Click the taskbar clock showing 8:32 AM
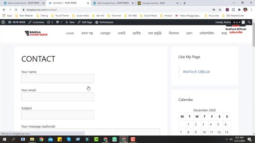 (x=239, y=139)
